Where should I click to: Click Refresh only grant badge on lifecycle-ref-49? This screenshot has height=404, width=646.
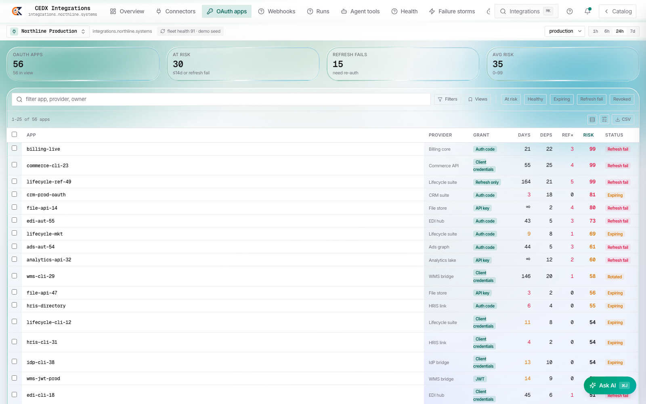(x=487, y=182)
